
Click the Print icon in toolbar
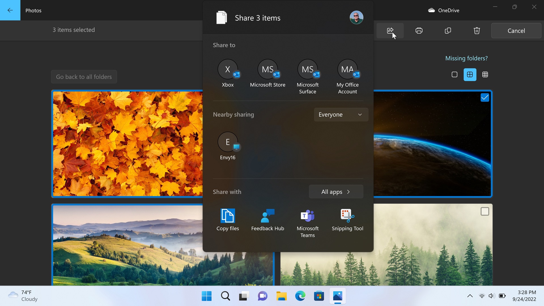point(419,31)
